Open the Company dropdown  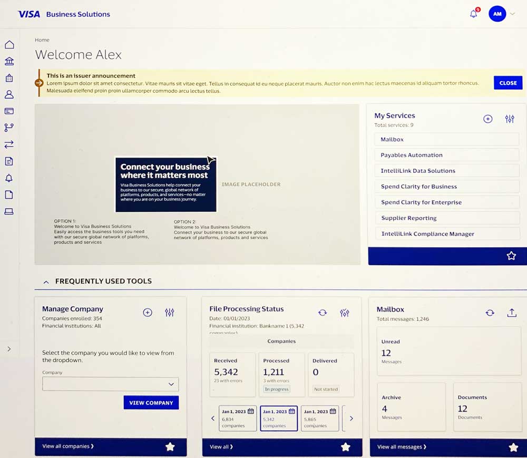(111, 384)
